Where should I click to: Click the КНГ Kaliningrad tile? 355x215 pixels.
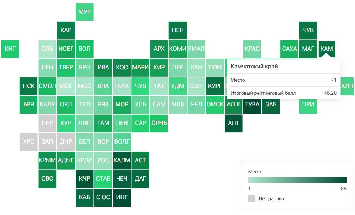point(10,49)
